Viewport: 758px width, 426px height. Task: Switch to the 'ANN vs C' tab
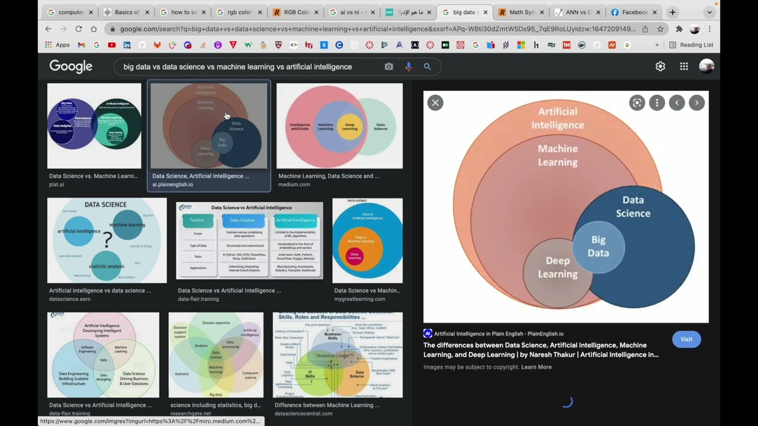click(577, 12)
